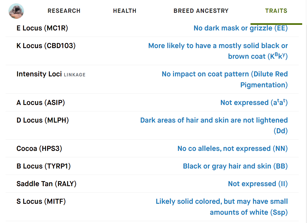The height and width of the screenshot is (223, 307).
Task: Open the Cocoa 'No co alleles' result
Action: pyautogui.click(x=233, y=148)
